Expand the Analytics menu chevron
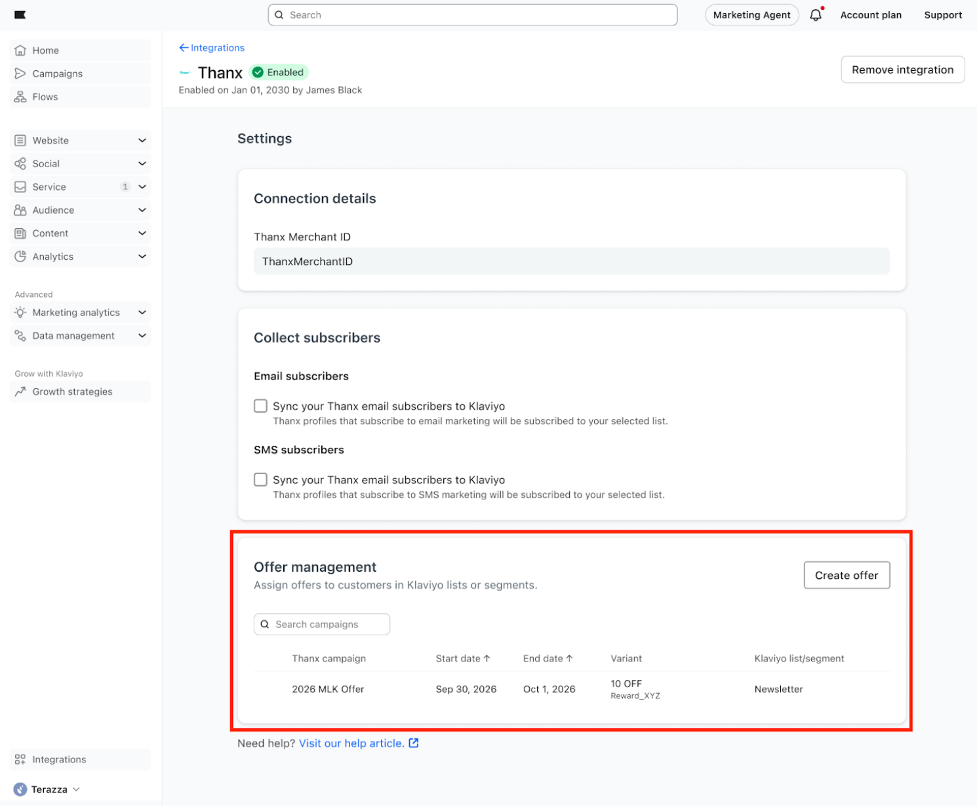 coord(142,256)
